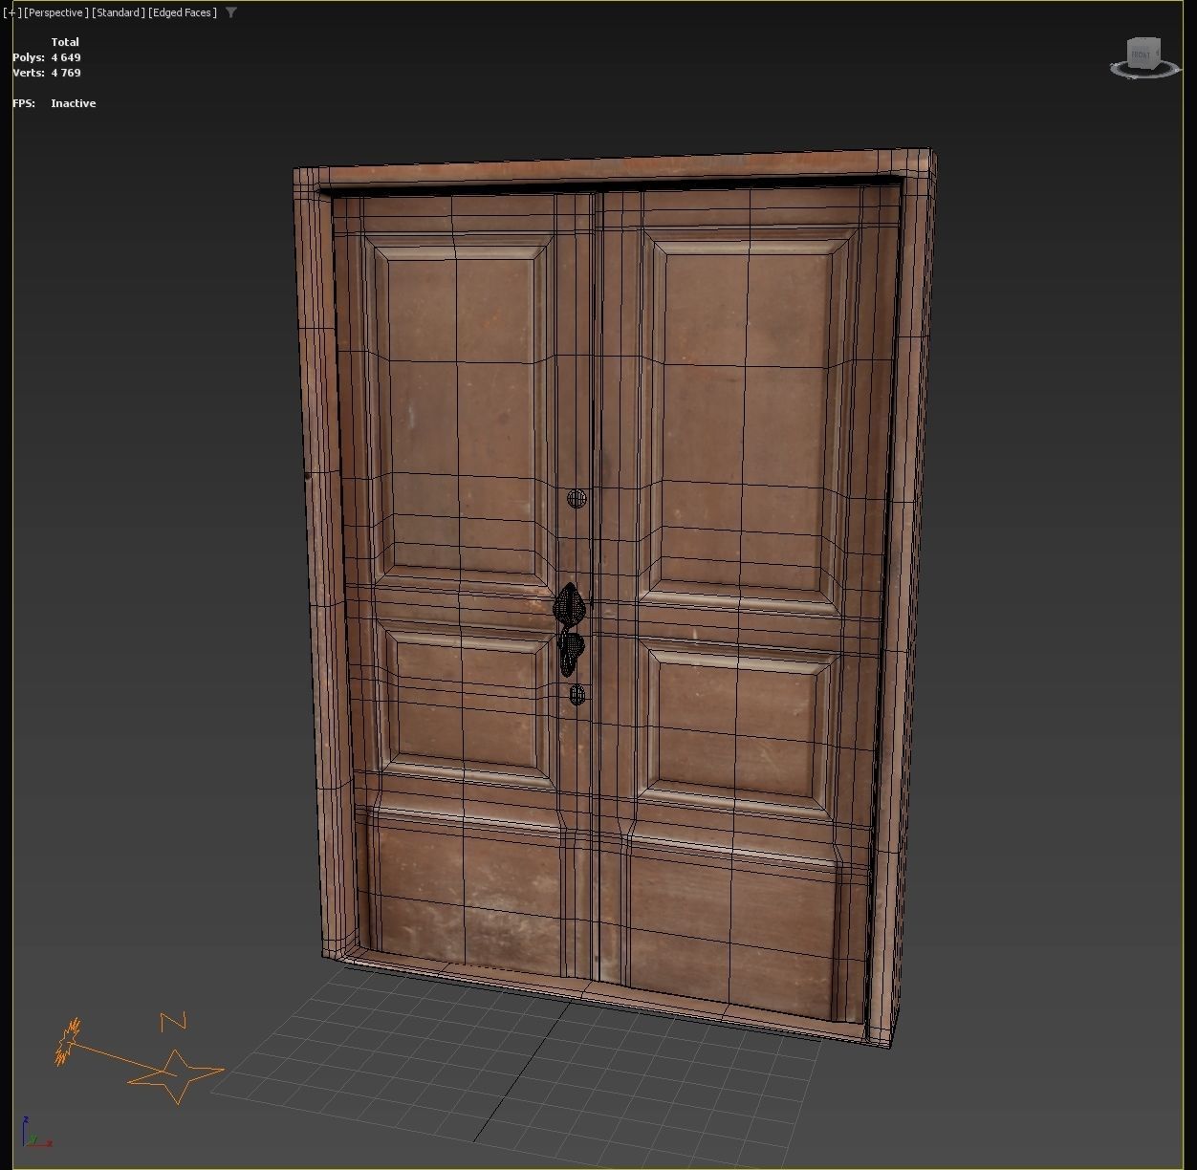Screen dimensions: 1197x1170
Task: Select the sun light star object
Action: click(176, 1076)
